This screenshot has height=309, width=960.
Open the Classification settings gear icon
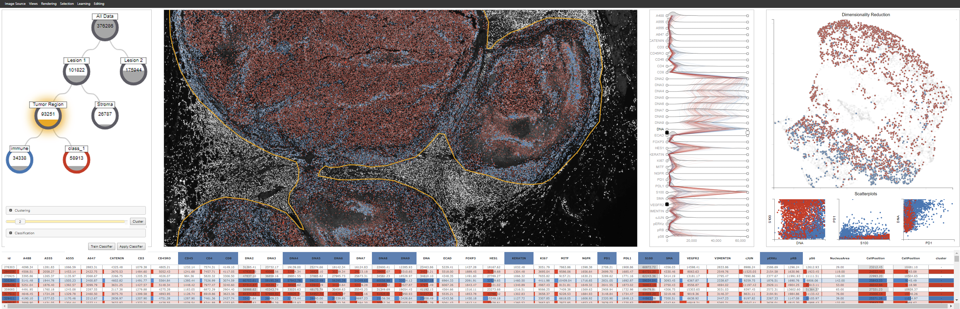tap(10, 233)
